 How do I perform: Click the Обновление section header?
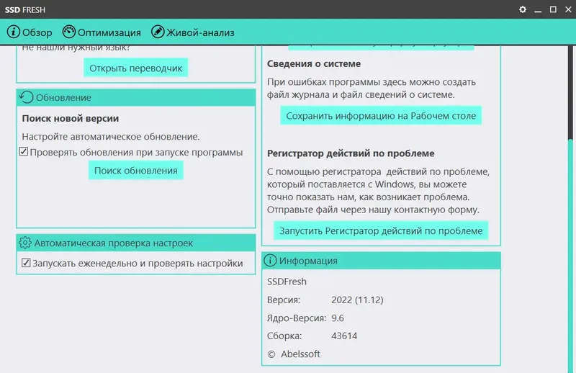tap(136, 97)
